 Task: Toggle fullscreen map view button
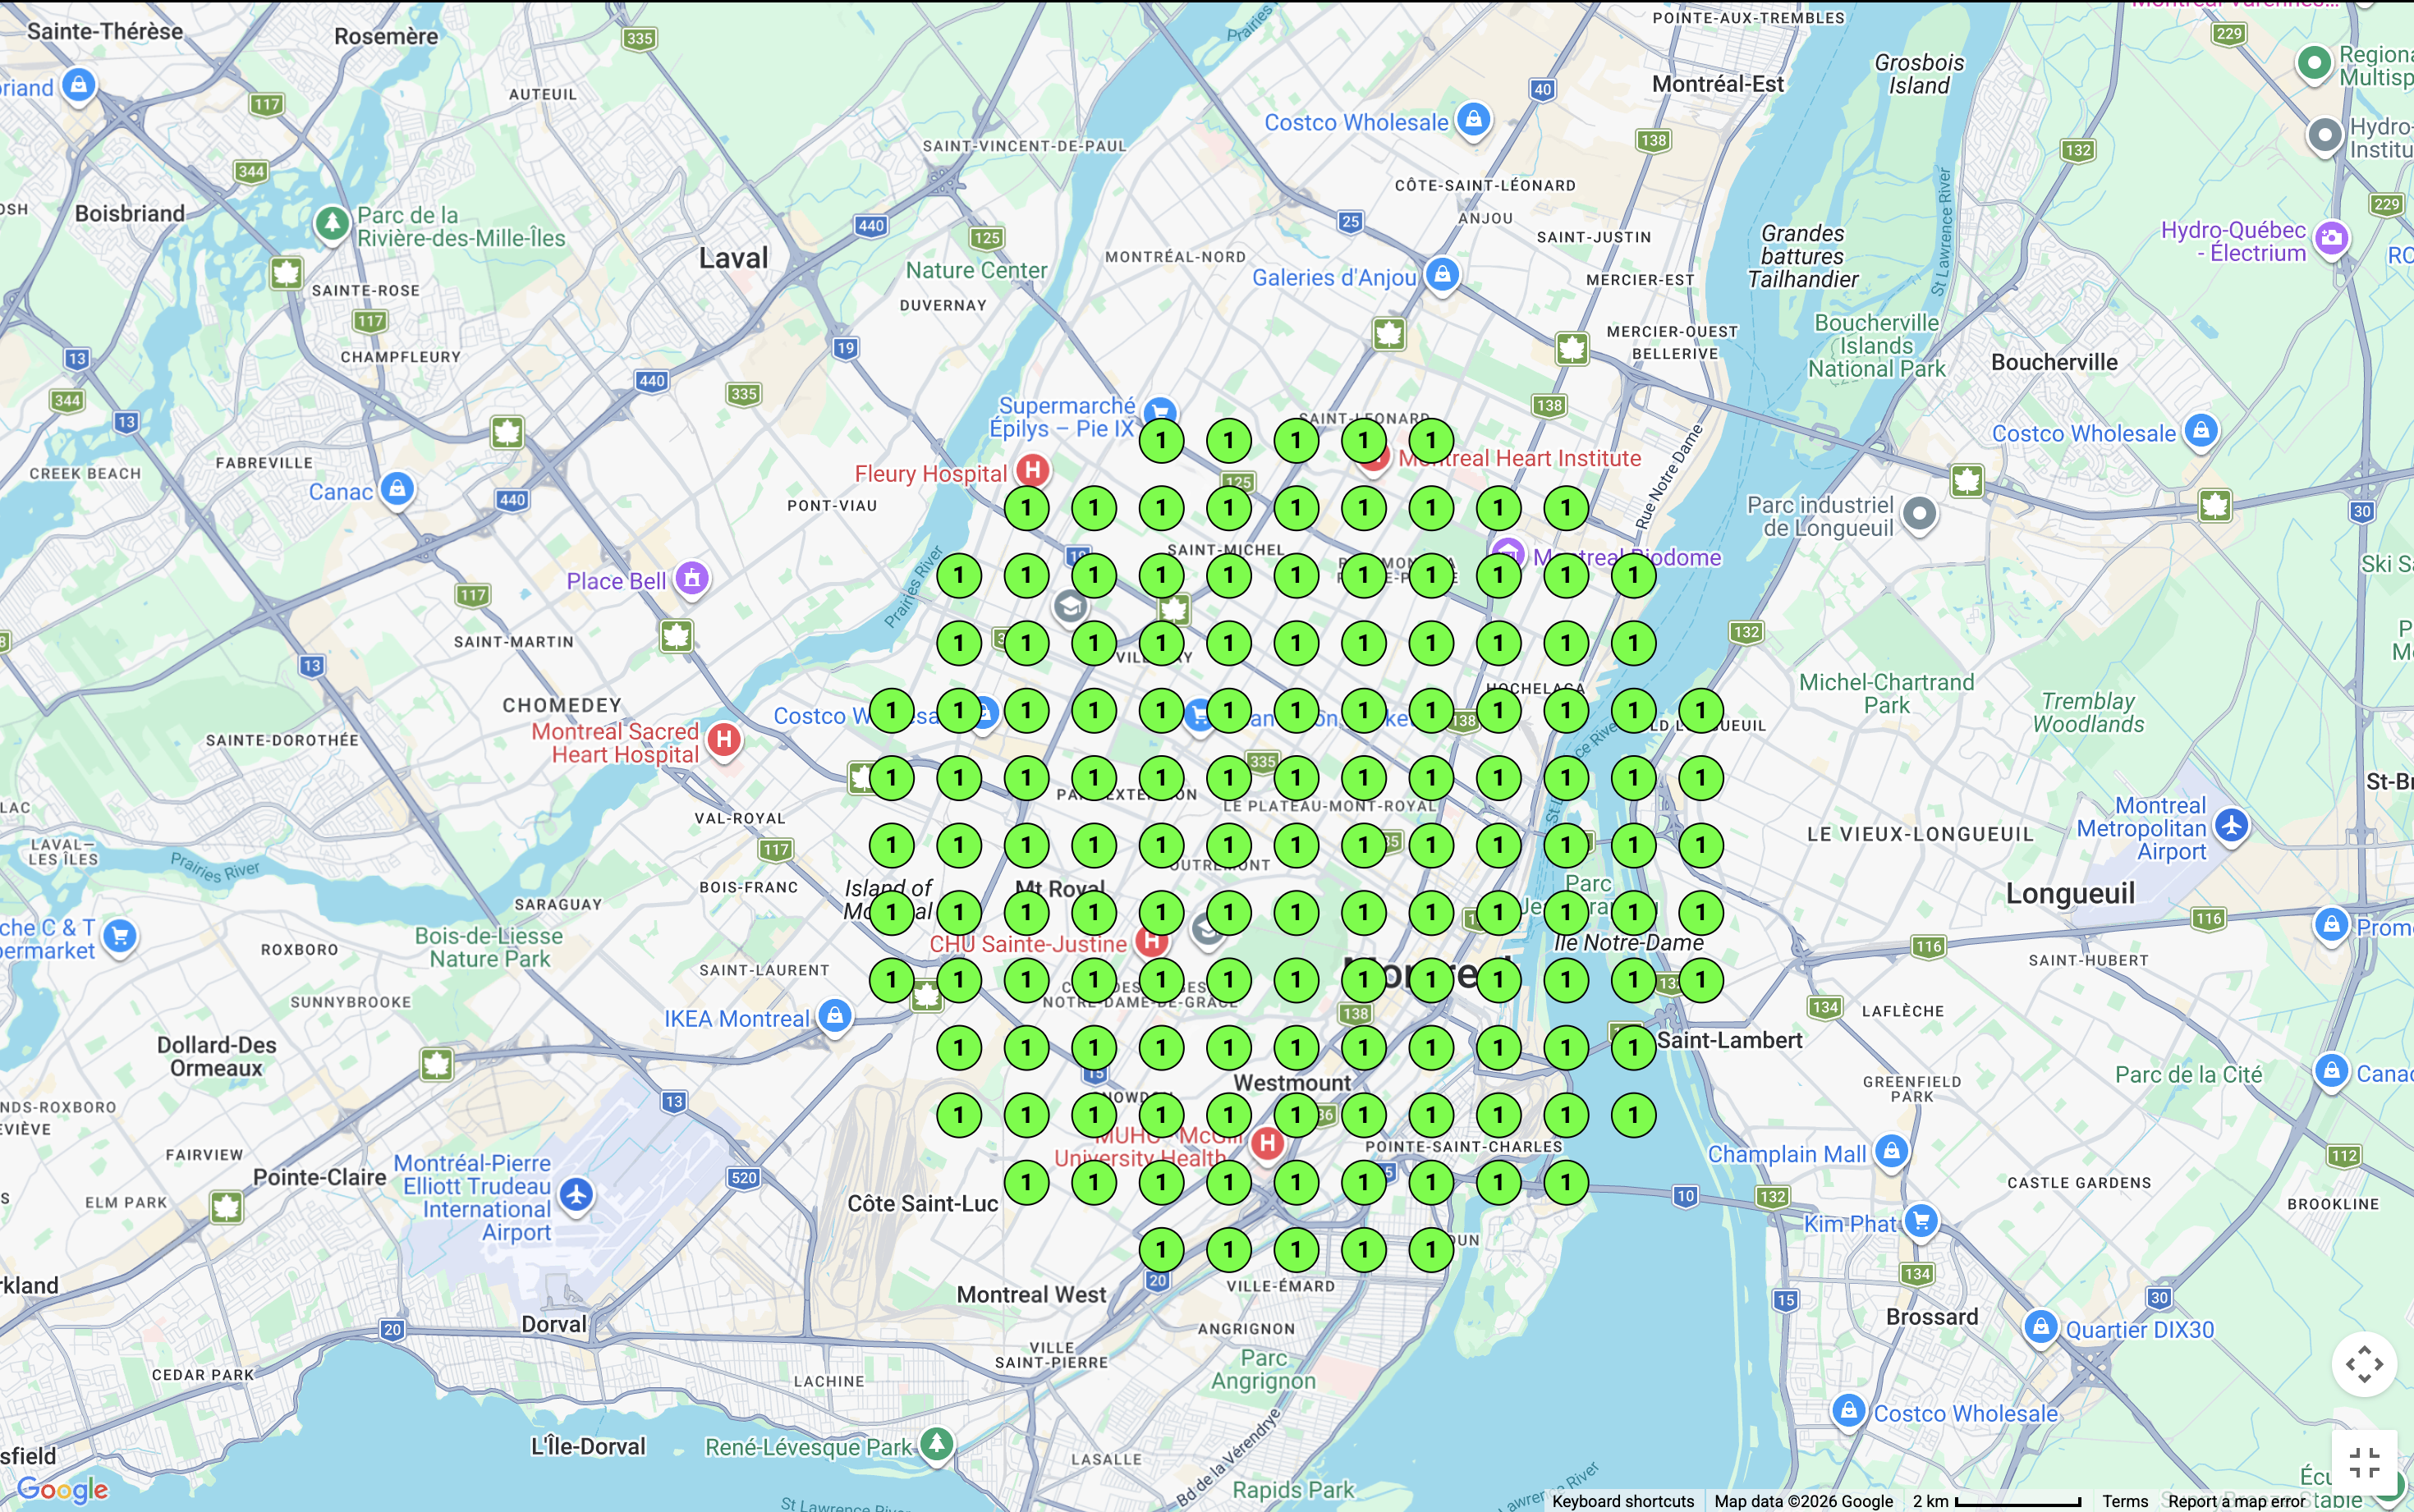tap(2364, 1462)
